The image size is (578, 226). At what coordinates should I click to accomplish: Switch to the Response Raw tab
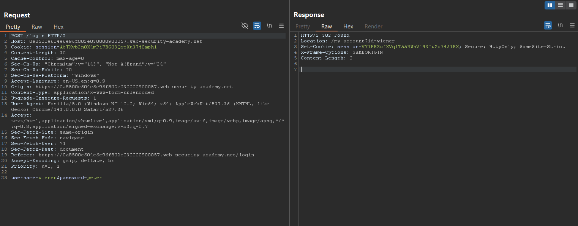[x=327, y=26]
